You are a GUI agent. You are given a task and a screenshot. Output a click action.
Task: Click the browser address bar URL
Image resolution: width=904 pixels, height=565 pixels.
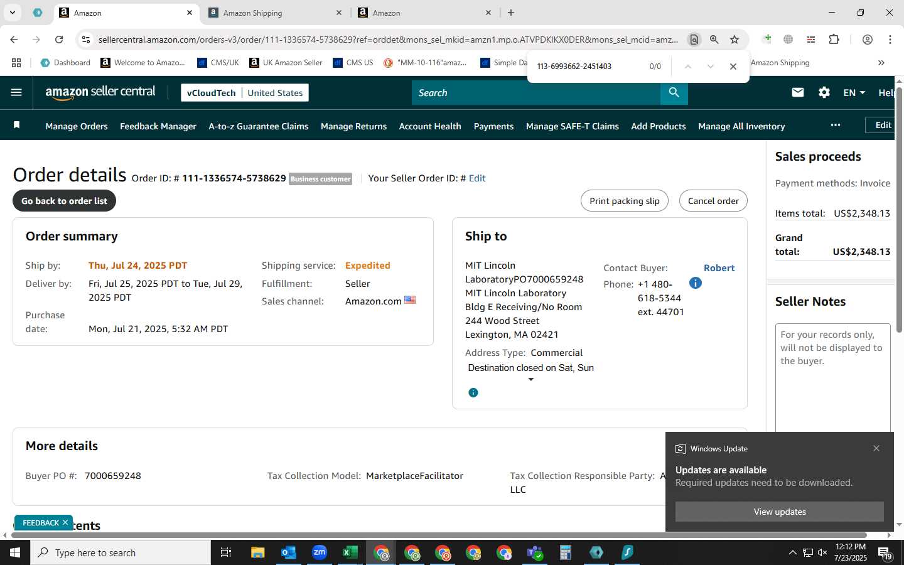pyautogui.click(x=388, y=40)
